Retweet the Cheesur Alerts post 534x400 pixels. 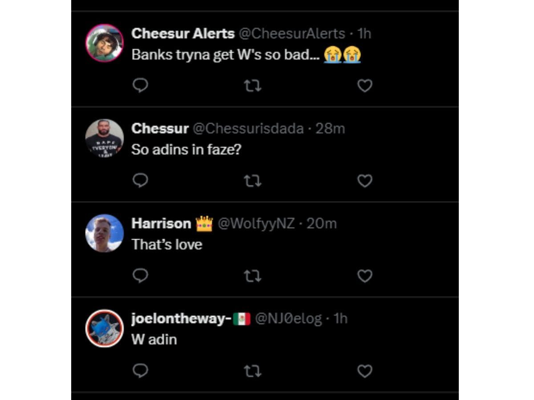253,85
